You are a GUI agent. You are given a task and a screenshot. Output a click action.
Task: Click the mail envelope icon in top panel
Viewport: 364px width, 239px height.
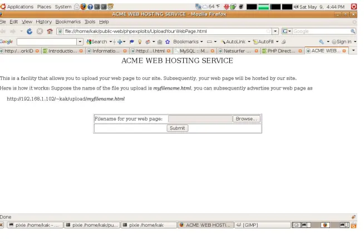click(x=77, y=7)
